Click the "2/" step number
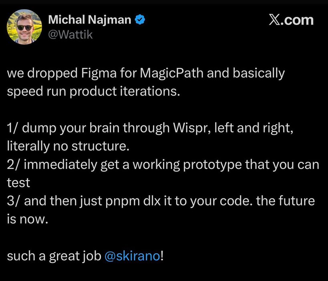 pyautogui.click(x=14, y=165)
